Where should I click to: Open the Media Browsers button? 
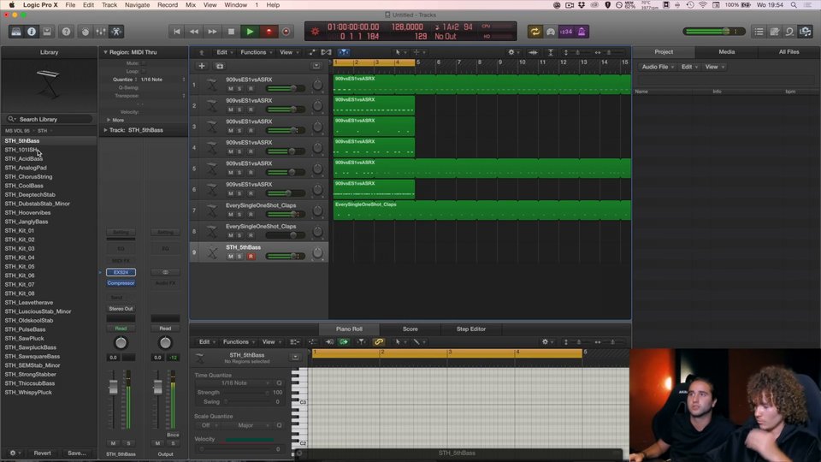click(x=806, y=32)
